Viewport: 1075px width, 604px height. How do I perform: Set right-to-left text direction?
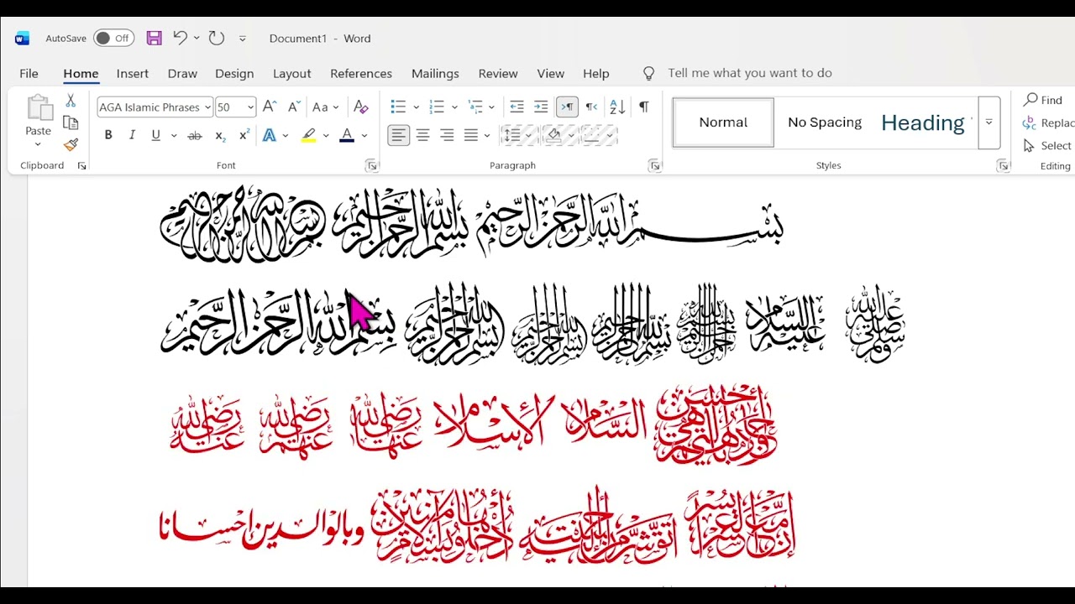pos(591,107)
